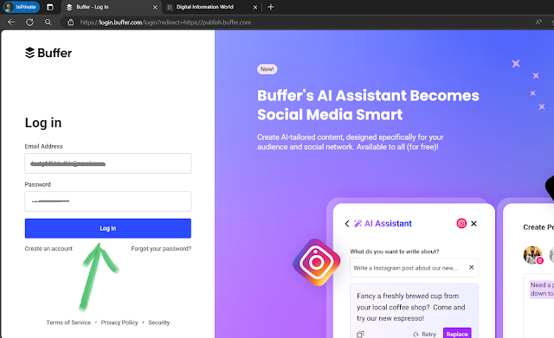Click the browser back arrow icon
Image resolution: width=554 pixels, height=338 pixels.
(11, 22)
